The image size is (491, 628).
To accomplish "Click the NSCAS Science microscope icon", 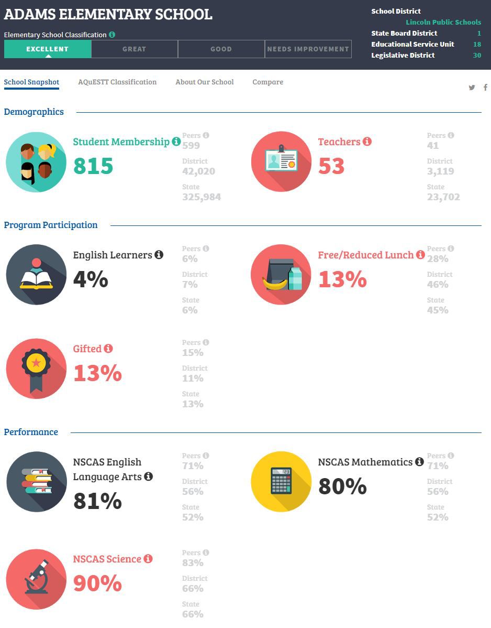I will click(x=36, y=579).
